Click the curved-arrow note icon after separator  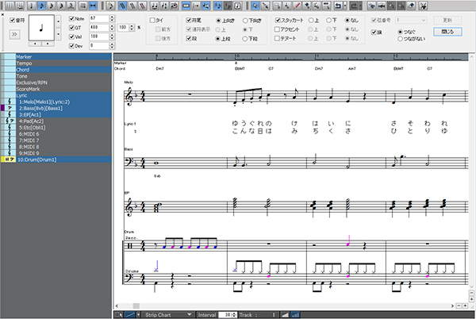(x=110, y=6)
